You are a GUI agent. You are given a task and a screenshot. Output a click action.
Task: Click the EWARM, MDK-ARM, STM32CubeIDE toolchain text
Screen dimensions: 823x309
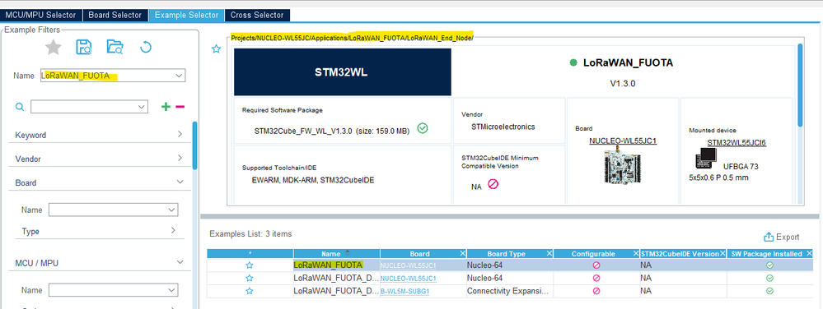point(313,181)
